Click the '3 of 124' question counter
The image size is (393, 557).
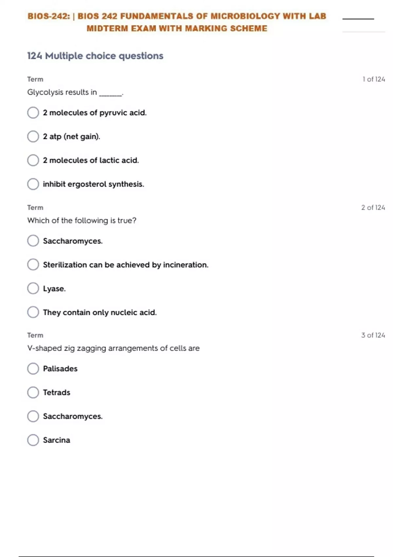pos(373,335)
